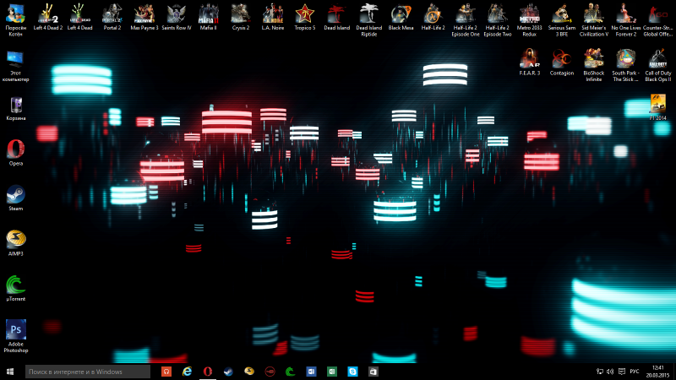676x380 pixels.
Task: Switch to Opera on the taskbar
Action: [x=208, y=372]
